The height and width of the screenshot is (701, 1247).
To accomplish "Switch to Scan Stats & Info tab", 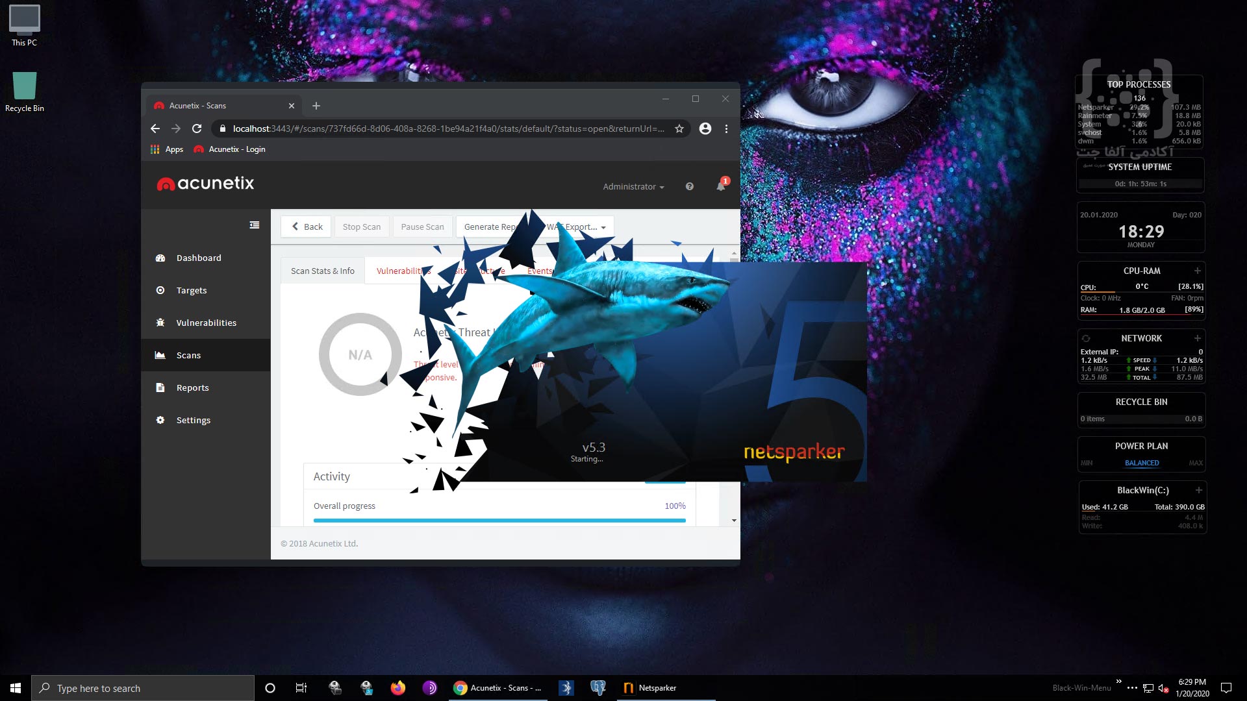I will (x=323, y=271).
